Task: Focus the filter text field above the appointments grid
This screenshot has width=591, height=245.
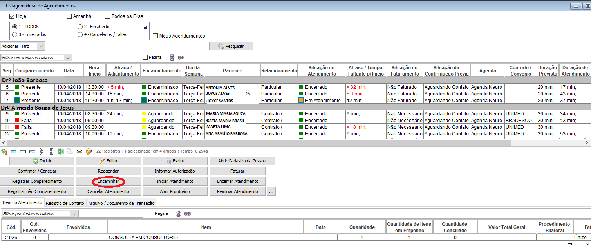Action: 105,58
